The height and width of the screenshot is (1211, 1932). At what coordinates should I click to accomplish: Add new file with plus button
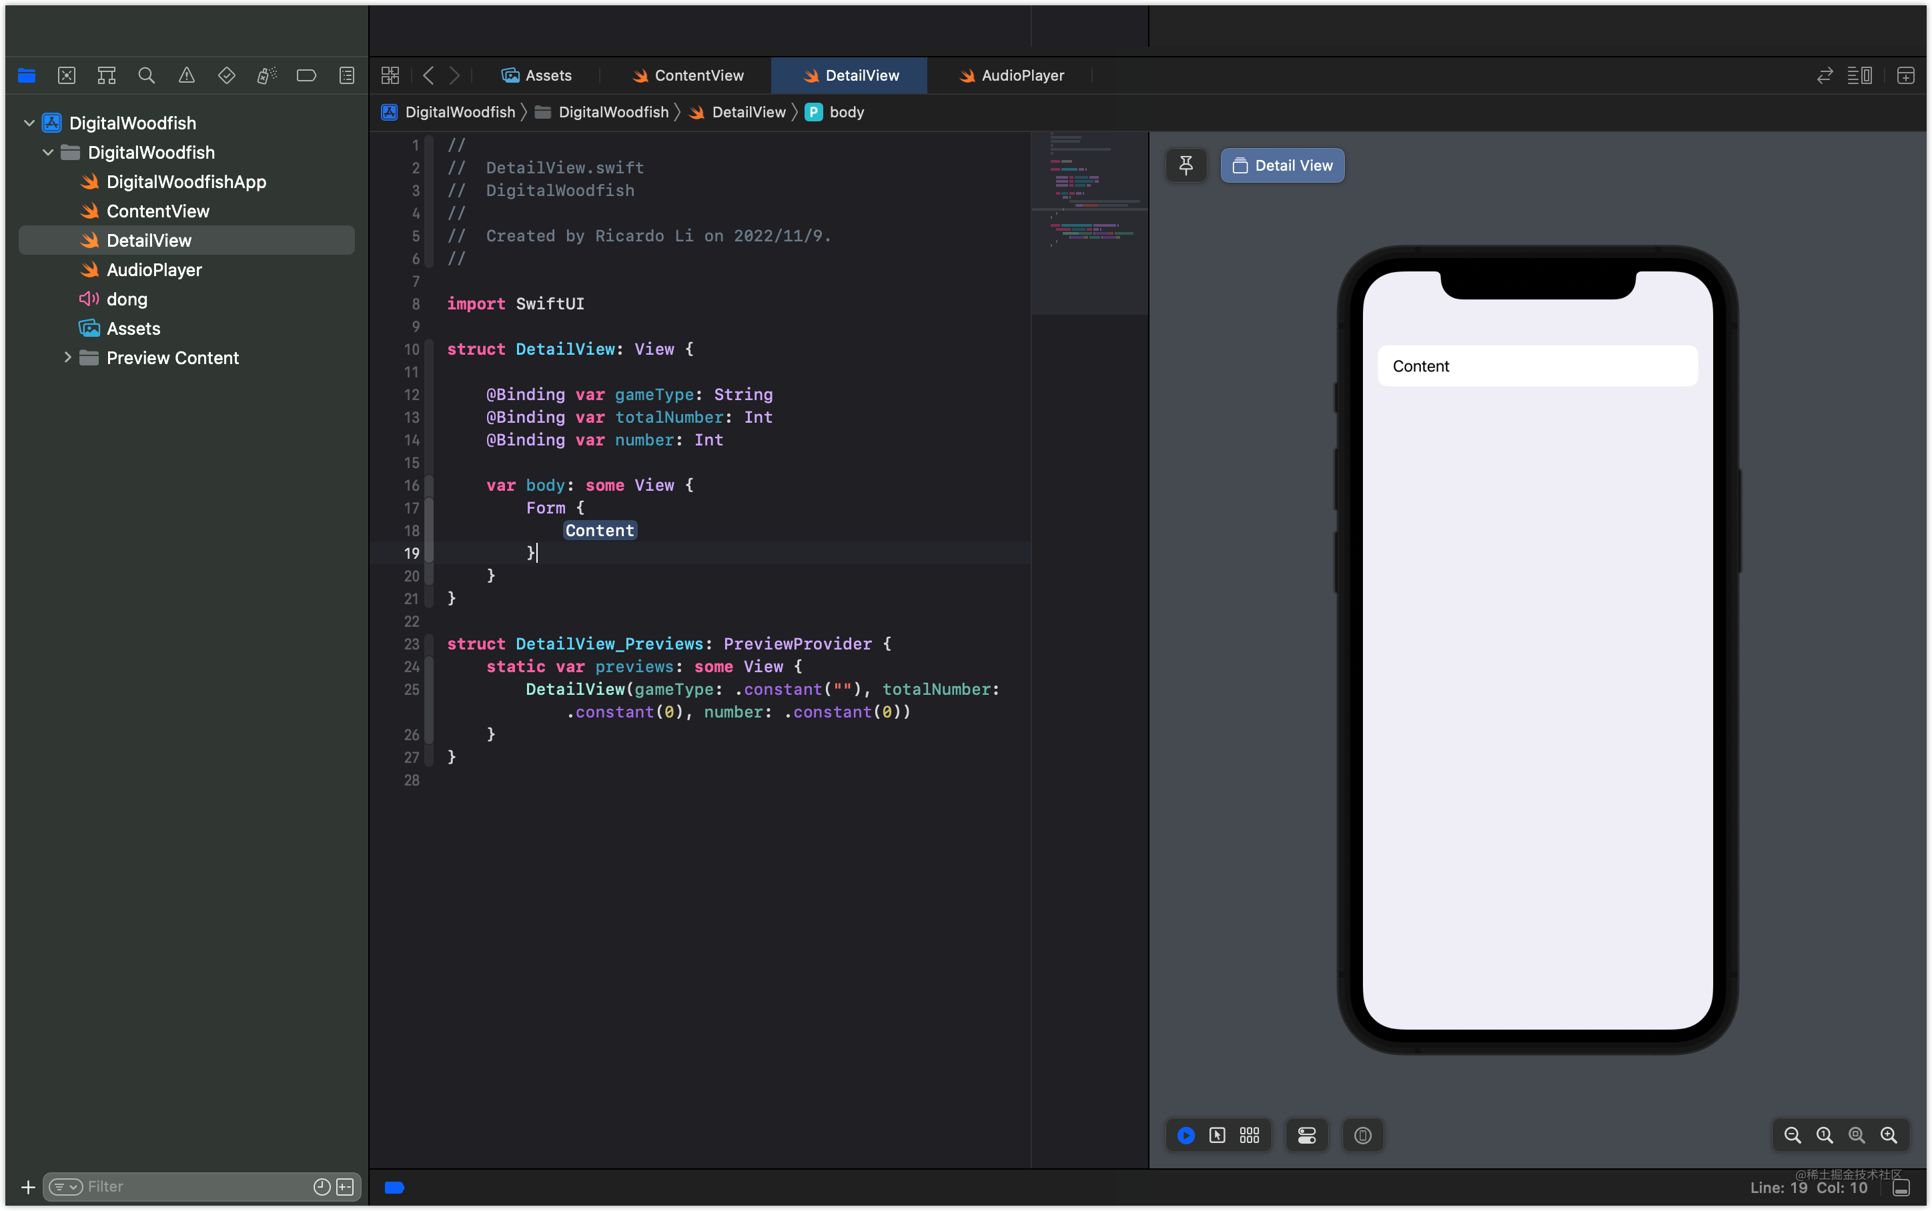tap(28, 1187)
